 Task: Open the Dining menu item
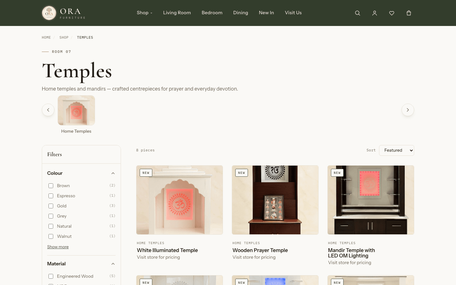pos(241,13)
